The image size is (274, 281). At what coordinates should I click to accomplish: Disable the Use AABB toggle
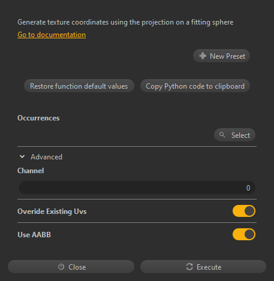click(x=244, y=234)
